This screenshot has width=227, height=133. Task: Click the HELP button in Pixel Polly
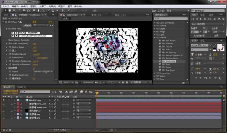pyautogui.click(x=22, y=33)
